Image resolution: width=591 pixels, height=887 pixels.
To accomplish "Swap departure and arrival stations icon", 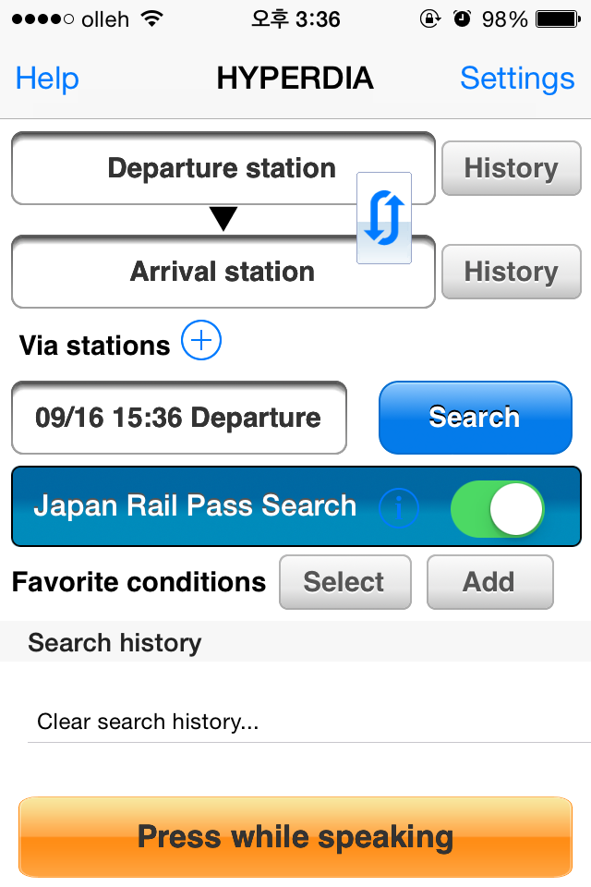I will tap(384, 219).
